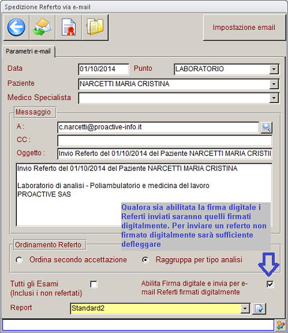Image resolution: width=288 pixels, height=333 pixels.
Task: Open the Report Standard2 dropdown
Action: [x=245, y=308]
